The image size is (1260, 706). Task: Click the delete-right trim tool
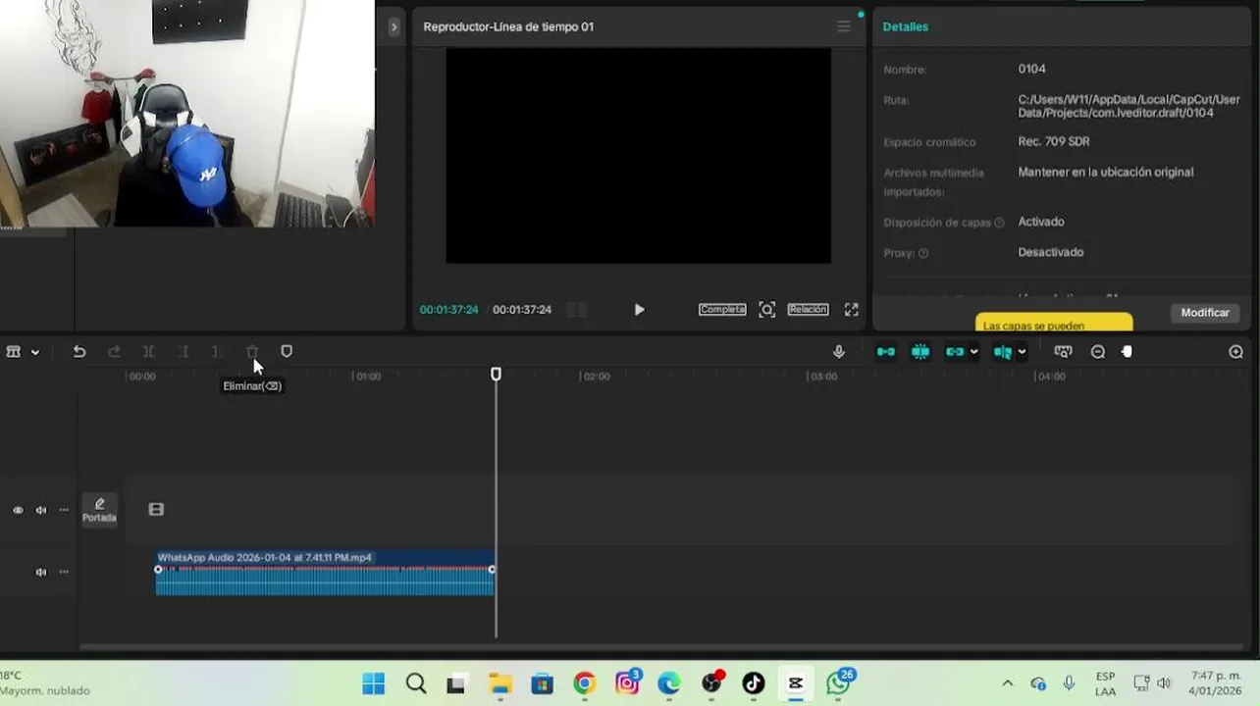point(217,351)
